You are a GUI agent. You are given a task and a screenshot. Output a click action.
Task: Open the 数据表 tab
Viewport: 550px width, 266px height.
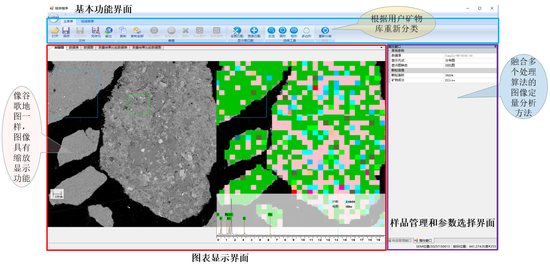point(73,48)
